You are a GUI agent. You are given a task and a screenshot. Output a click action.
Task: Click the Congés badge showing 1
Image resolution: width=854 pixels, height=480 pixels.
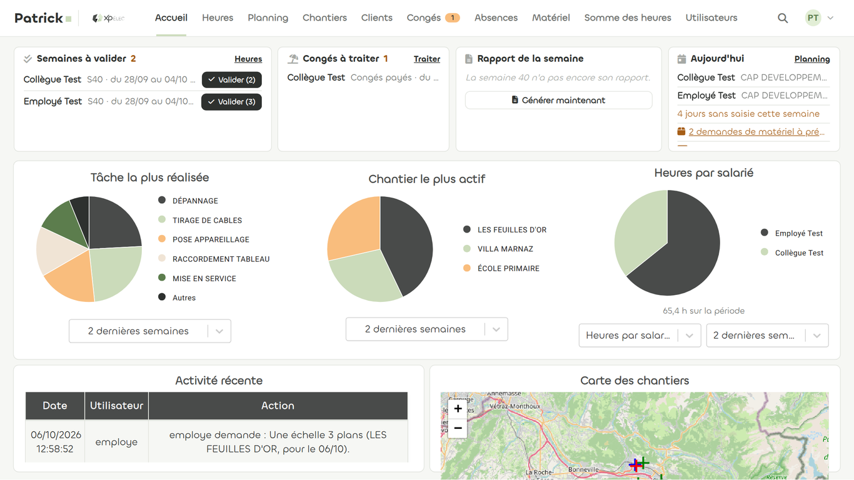click(x=452, y=18)
